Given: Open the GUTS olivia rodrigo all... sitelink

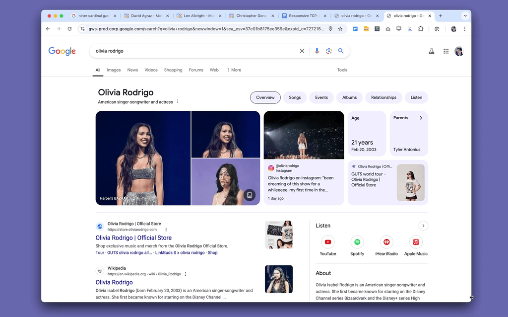Looking at the screenshot, I should [x=129, y=253].
